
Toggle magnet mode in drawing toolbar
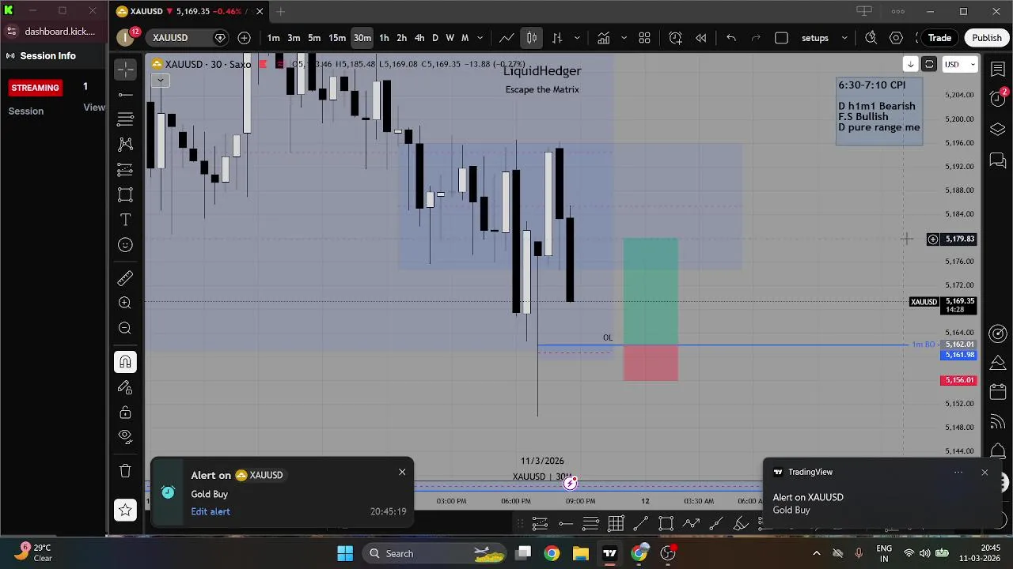click(x=125, y=362)
